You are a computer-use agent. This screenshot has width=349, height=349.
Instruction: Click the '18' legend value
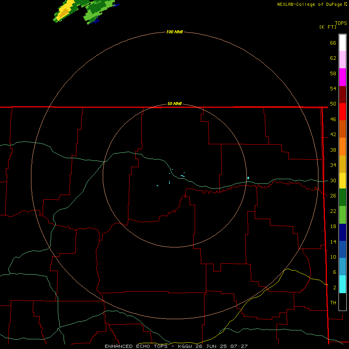coord(333,226)
